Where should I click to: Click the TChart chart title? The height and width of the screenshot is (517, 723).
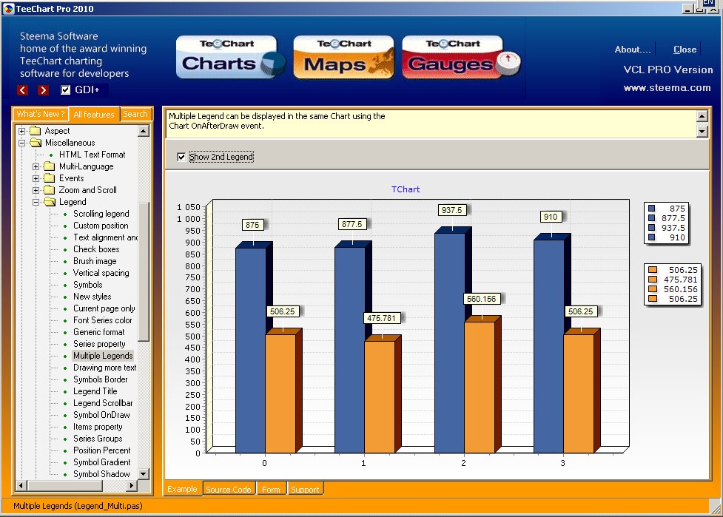[406, 189]
